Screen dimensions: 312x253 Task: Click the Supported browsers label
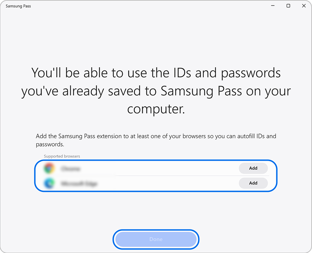click(x=62, y=156)
